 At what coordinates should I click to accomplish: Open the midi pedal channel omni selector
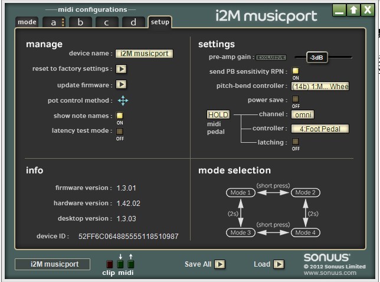[303, 114]
